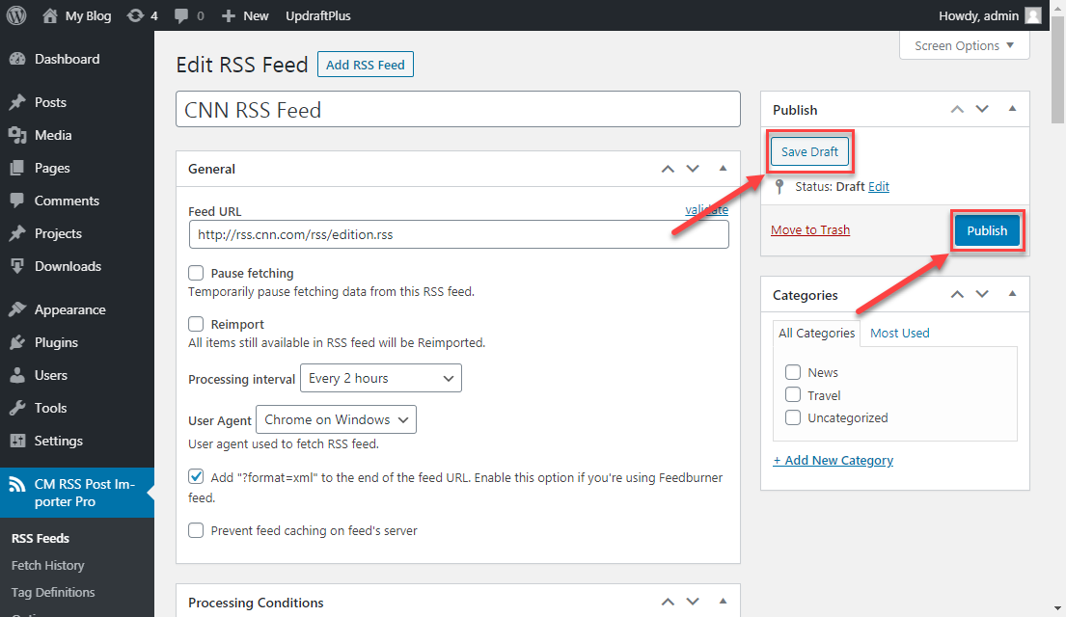Move Publish panel down
This screenshot has width=1066, height=617.
coord(982,109)
